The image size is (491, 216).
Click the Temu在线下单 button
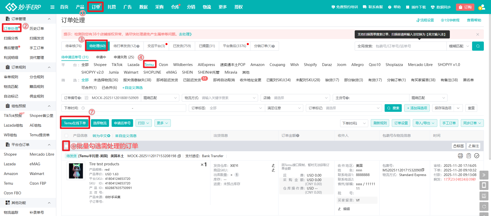click(75, 123)
